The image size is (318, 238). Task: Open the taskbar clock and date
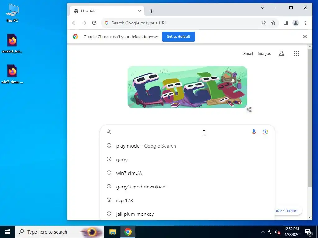[x=291, y=232]
